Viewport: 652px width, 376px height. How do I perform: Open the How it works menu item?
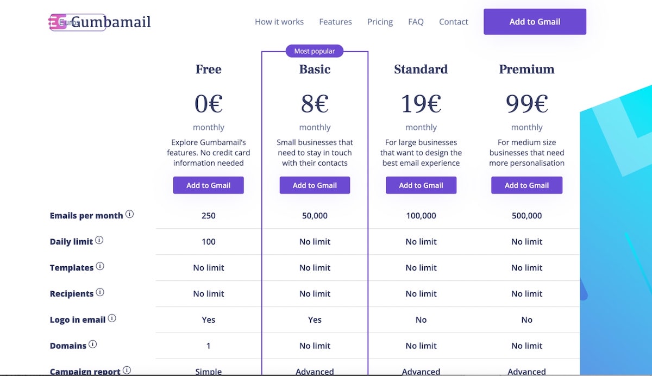point(279,22)
